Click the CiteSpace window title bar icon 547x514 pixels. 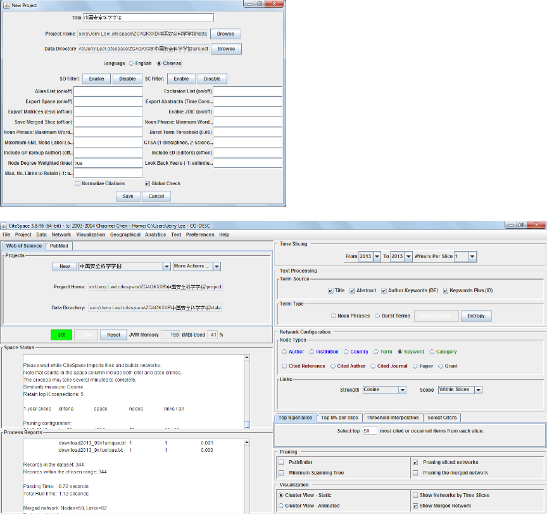click(4, 226)
